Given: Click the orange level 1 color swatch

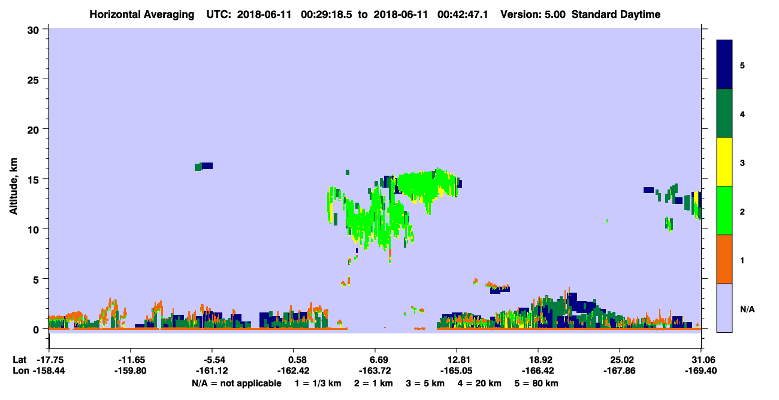Looking at the screenshot, I should coord(724,259).
